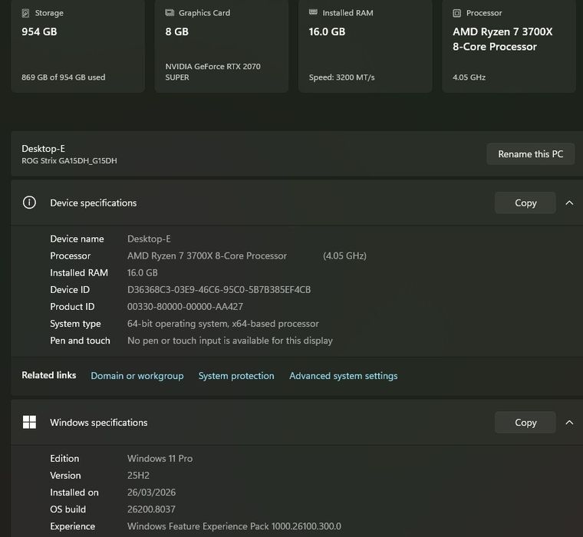Click the Processor chip icon
Viewport: 583px width, 537px height.
(x=457, y=13)
